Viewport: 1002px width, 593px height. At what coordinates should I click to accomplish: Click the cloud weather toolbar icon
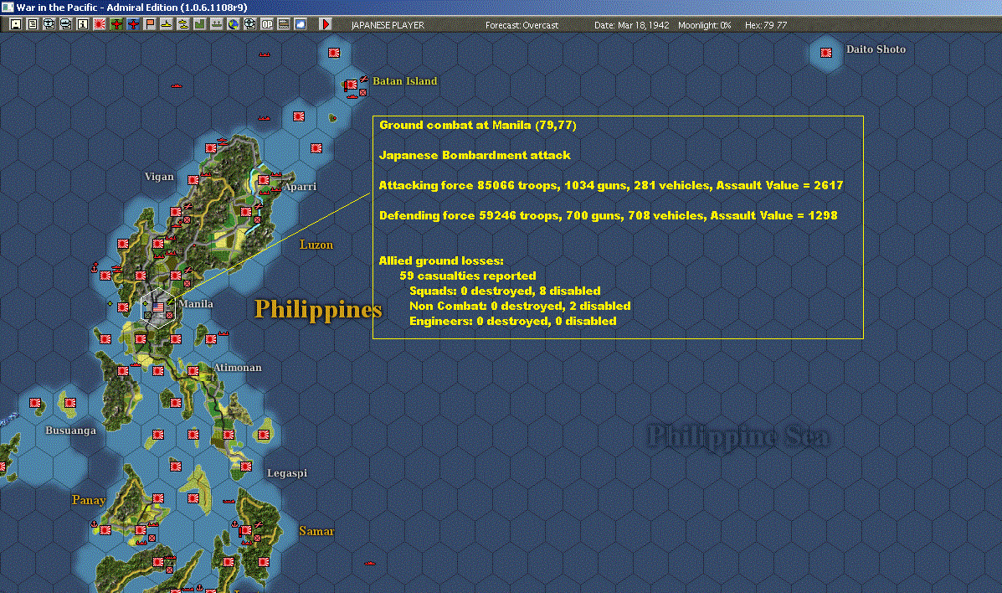click(x=300, y=24)
